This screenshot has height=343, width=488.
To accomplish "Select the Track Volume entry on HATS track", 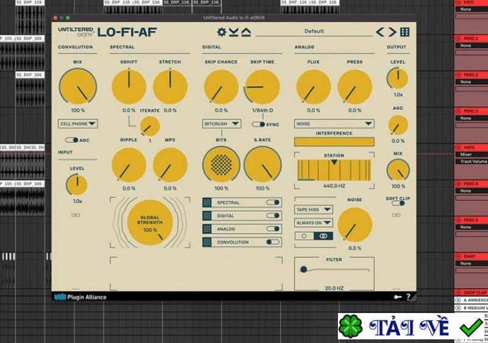I will coord(473,162).
